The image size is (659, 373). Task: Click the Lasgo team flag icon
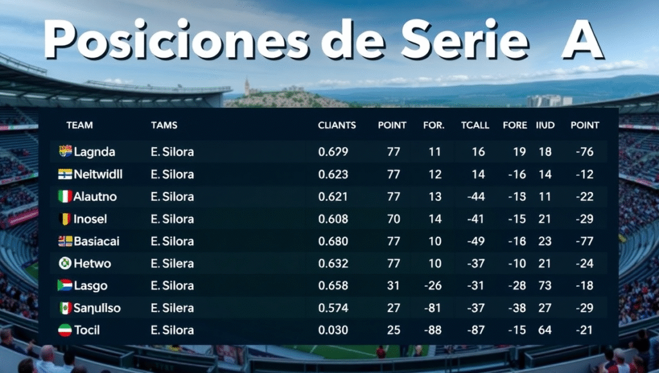point(65,286)
